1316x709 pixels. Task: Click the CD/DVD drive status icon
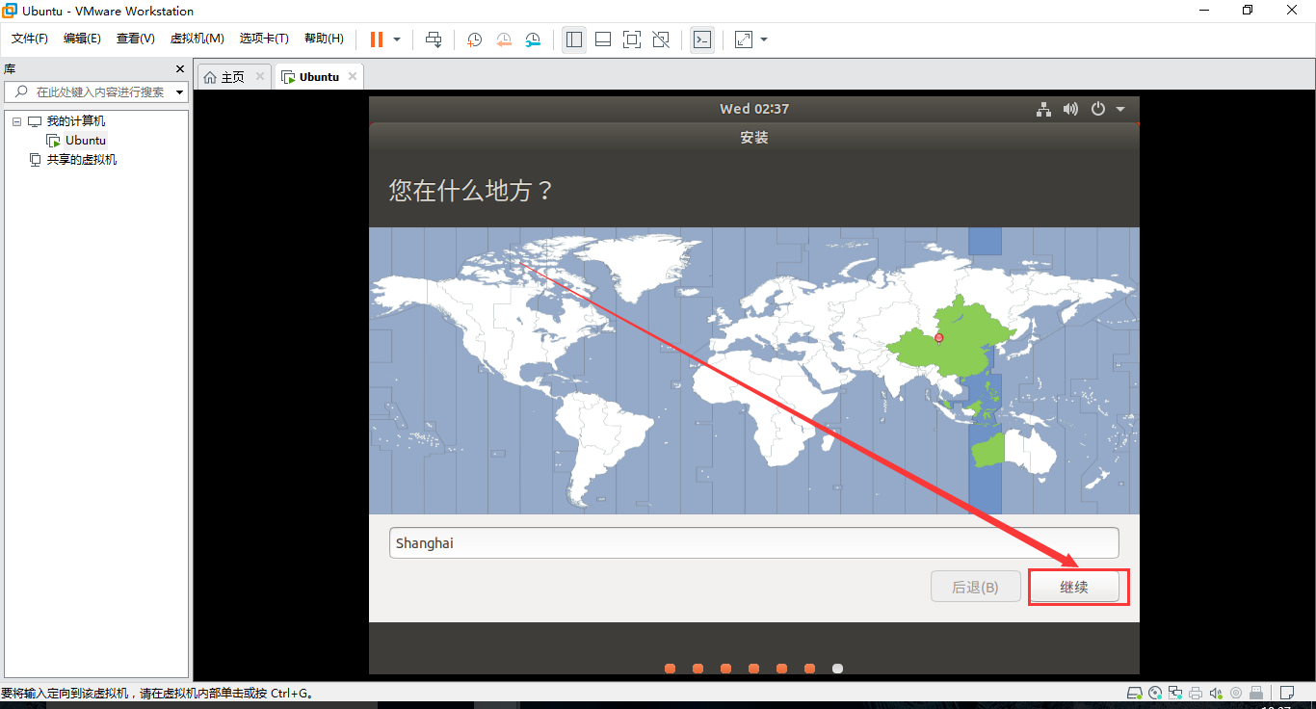(x=1156, y=693)
